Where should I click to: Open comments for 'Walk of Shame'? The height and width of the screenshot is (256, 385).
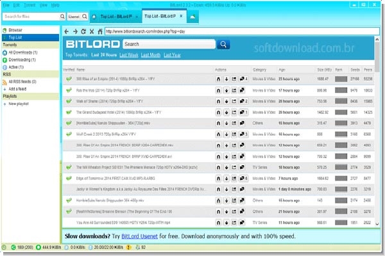point(244,101)
